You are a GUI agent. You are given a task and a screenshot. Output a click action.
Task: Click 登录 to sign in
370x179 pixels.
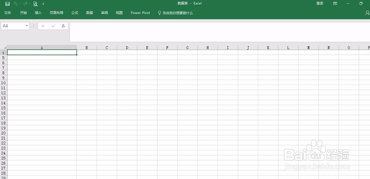(320, 3)
